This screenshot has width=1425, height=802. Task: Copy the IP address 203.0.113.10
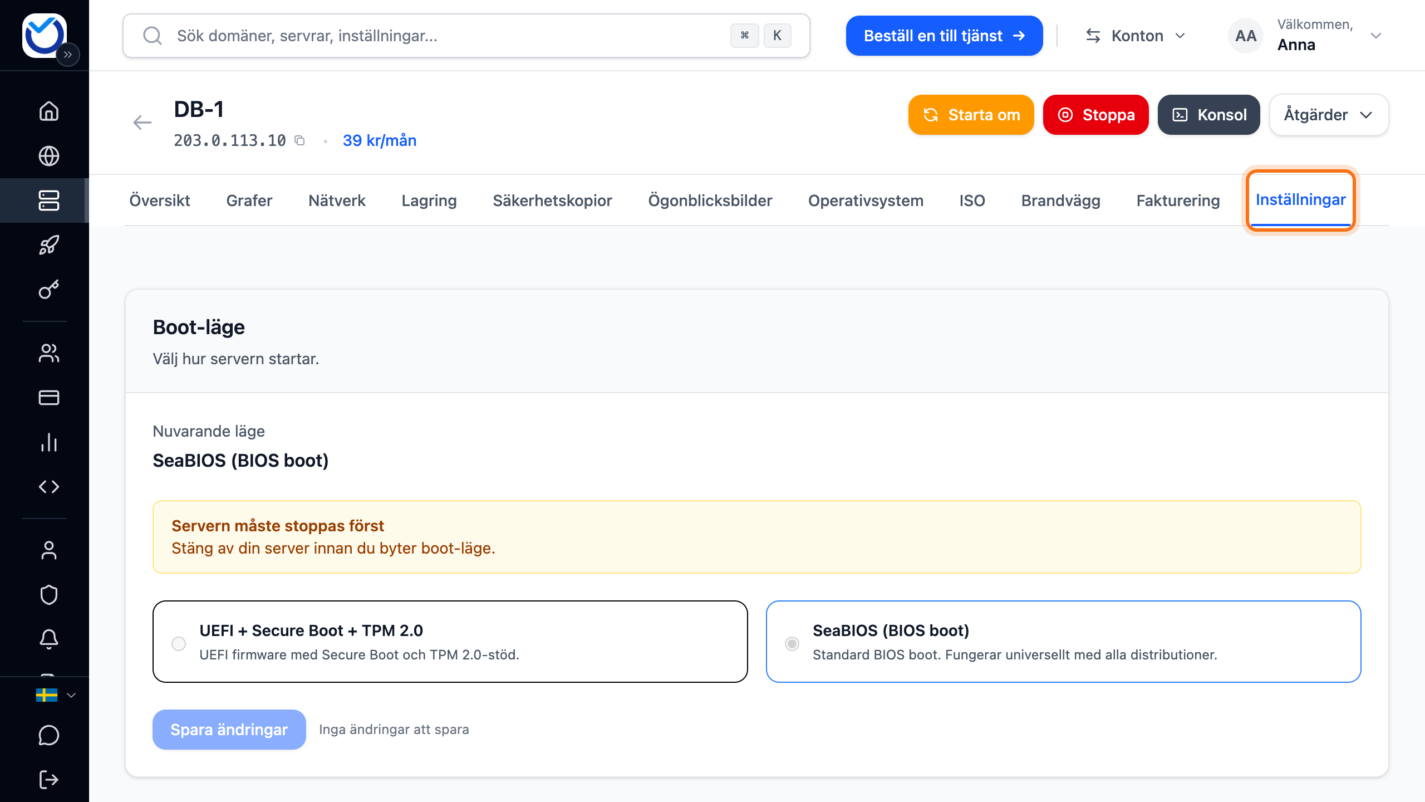point(300,140)
